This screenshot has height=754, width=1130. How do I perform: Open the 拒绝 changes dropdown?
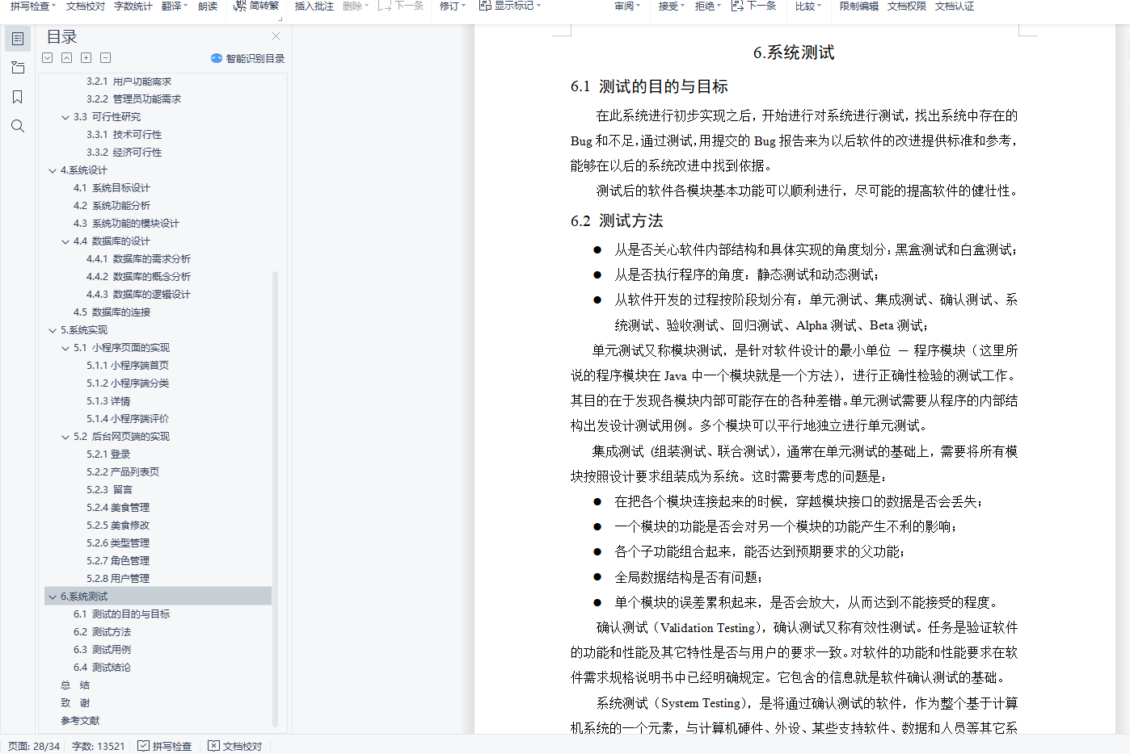pos(708,6)
